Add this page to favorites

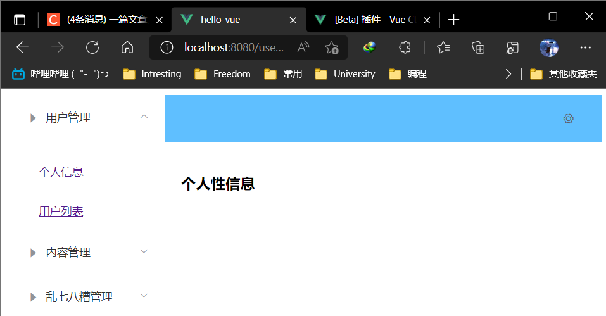332,47
